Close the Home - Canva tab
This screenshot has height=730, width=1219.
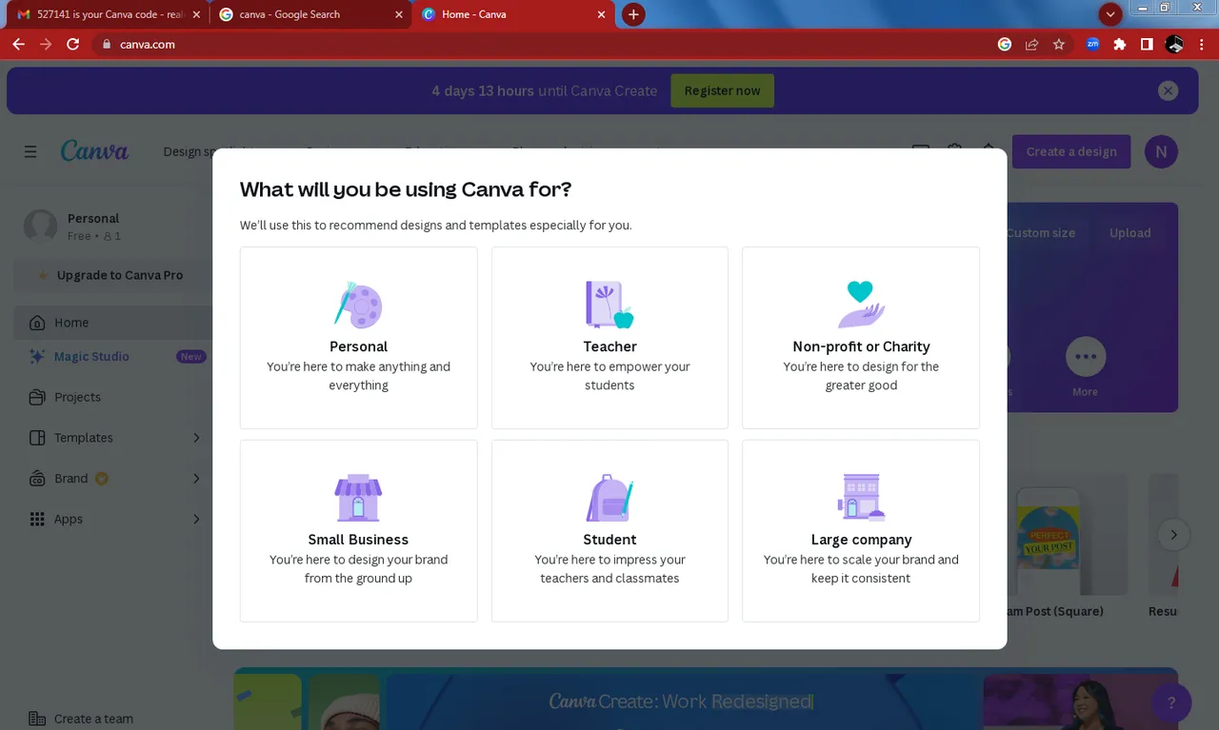tap(601, 14)
